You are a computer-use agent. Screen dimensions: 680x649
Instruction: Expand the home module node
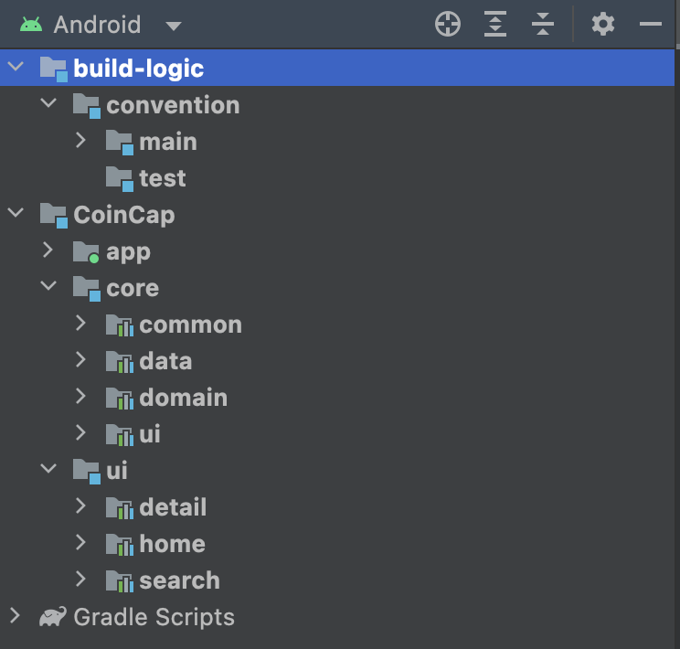80,542
